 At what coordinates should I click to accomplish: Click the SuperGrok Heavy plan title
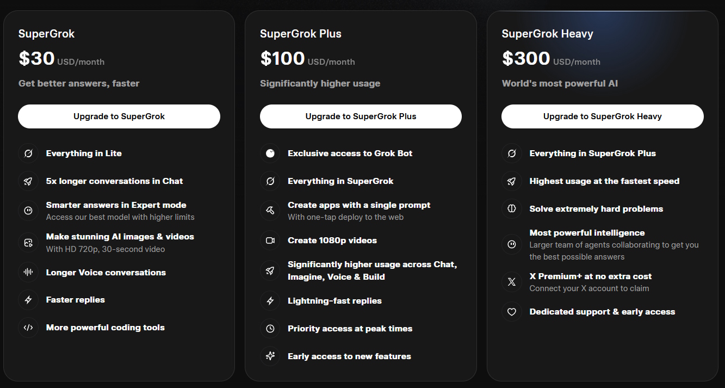pos(547,34)
